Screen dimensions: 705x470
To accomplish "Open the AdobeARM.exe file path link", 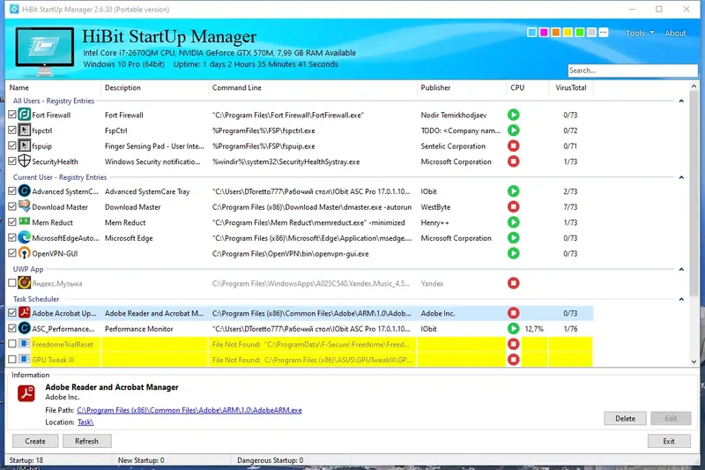I will click(189, 410).
